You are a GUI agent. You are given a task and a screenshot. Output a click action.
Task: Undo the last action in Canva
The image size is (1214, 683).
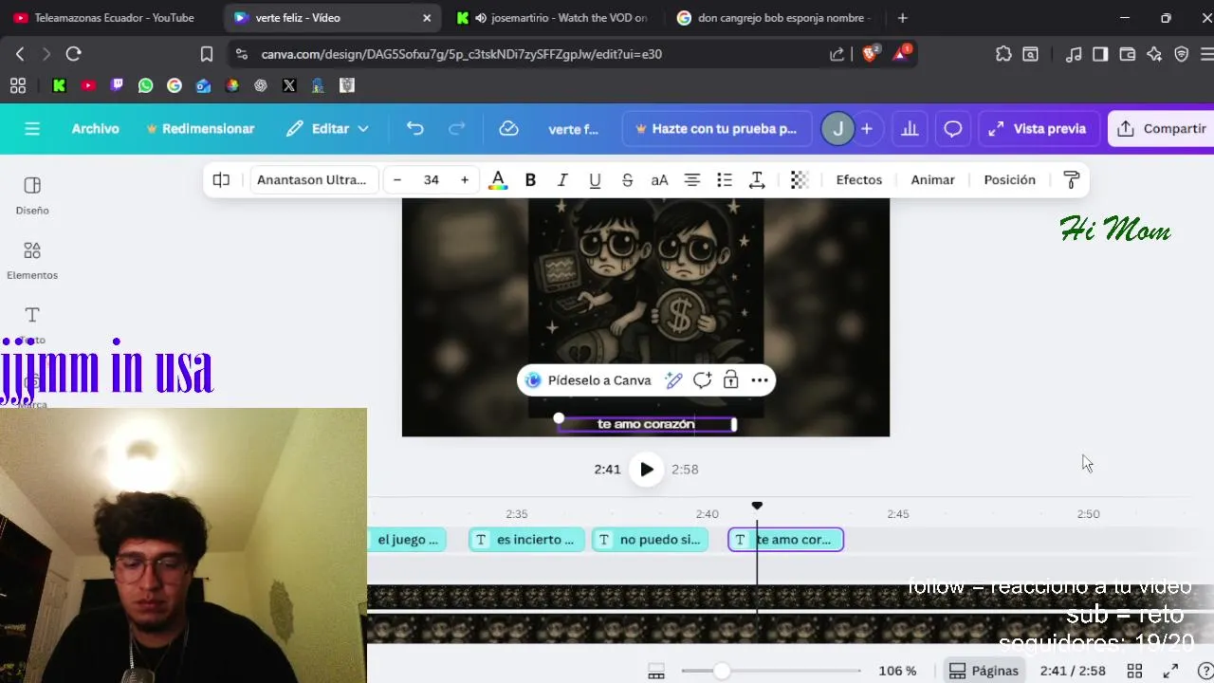tap(414, 128)
